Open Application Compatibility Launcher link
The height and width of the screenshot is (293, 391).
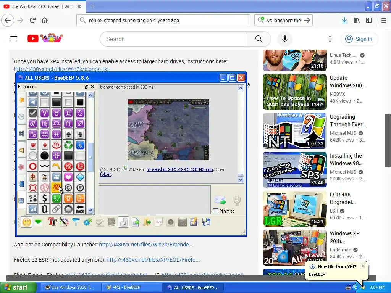(146, 245)
